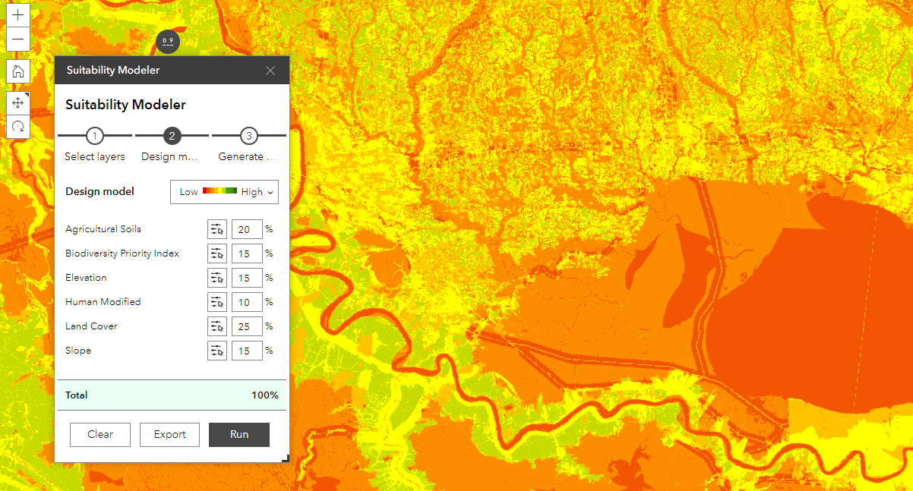Reset map rotation with the compass icon
The image size is (913, 491).
(x=17, y=126)
